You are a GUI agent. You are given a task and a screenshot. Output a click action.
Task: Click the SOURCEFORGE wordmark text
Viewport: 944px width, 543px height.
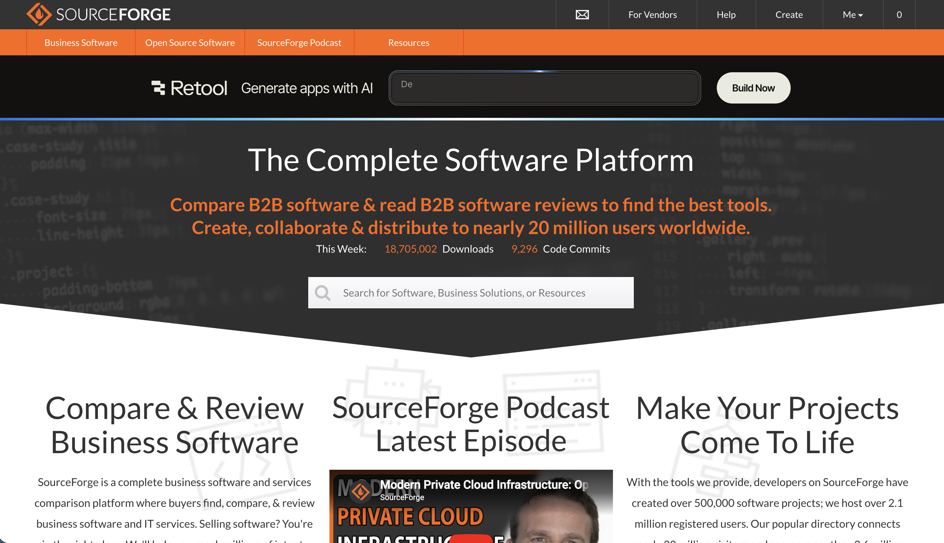(x=113, y=15)
